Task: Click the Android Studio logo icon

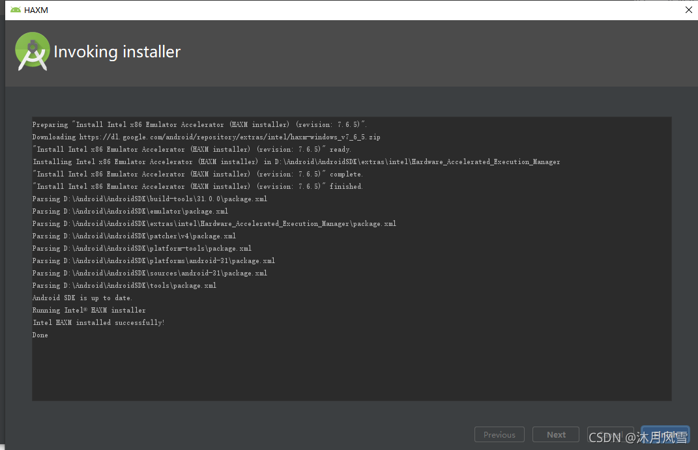Action: pyautogui.click(x=32, y=51)
